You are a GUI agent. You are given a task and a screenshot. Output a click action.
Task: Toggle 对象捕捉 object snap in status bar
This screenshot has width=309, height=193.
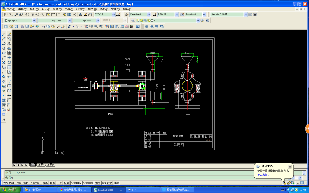[76, 183]
